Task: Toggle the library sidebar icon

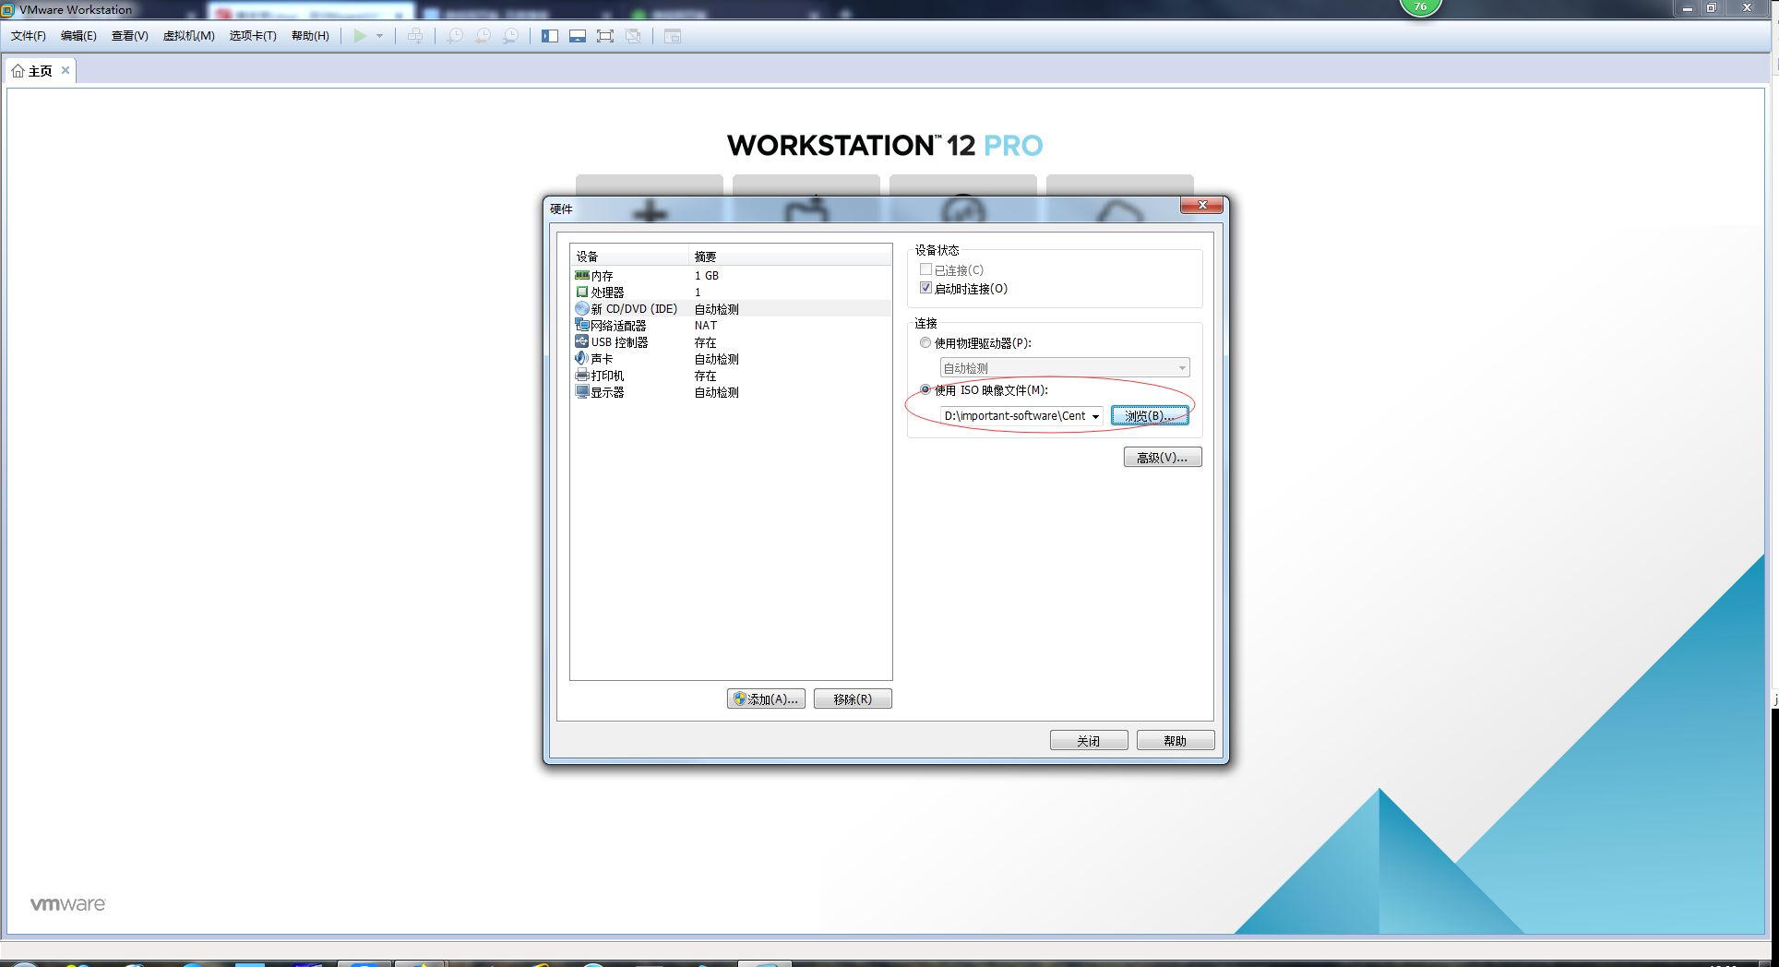Action: (x=550, y=36)
